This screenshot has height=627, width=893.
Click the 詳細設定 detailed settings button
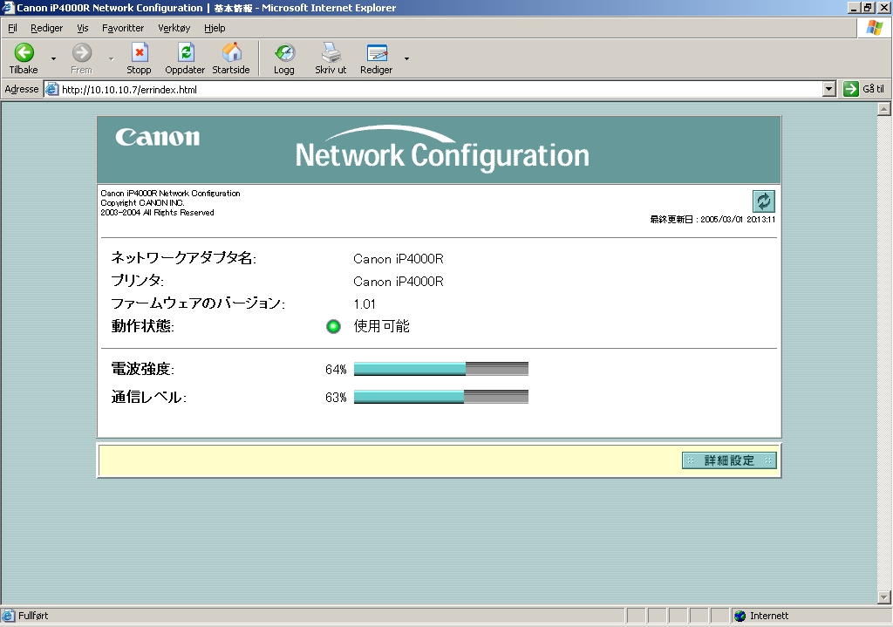click(729, 460)
